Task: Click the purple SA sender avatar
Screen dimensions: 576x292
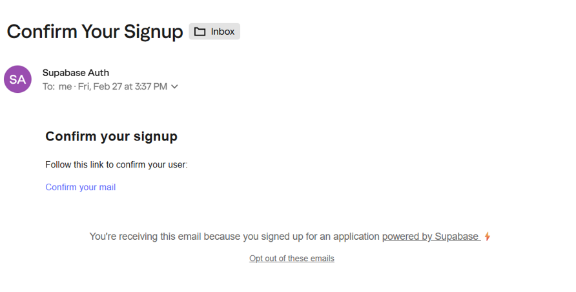Action: [x=17, y=79]
